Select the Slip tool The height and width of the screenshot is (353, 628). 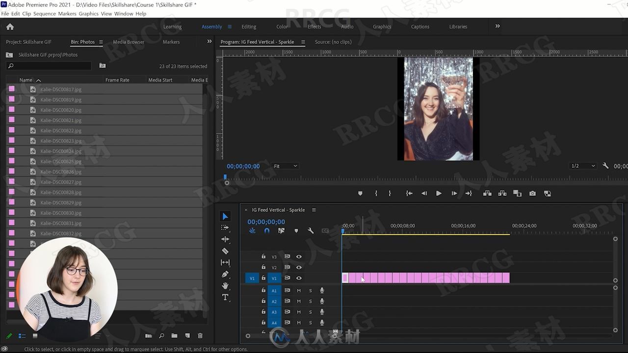[225, 262]
